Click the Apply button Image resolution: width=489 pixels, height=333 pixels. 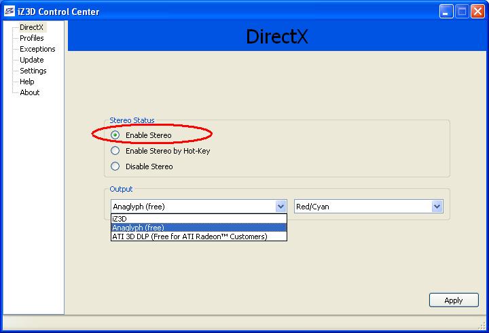[x=454, y=300]
